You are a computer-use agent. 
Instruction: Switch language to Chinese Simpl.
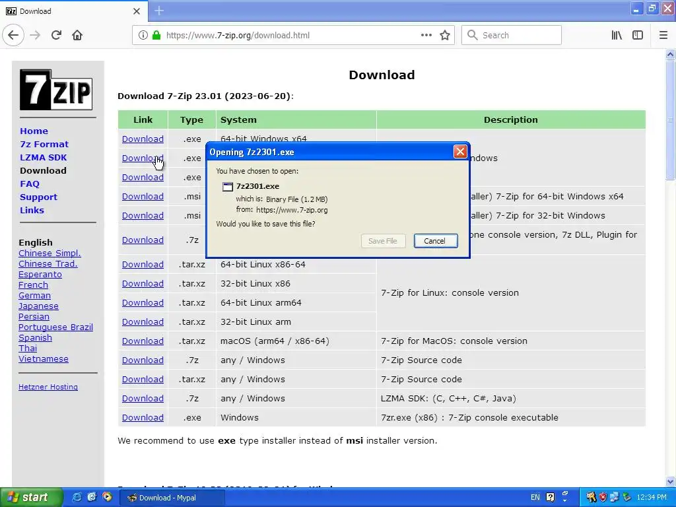[x=50, y=253]
